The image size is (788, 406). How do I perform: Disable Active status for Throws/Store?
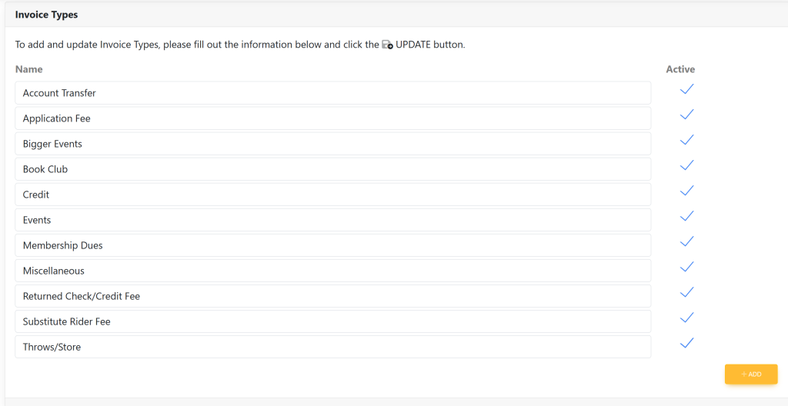pyautogui.click(x=686, y=343)
